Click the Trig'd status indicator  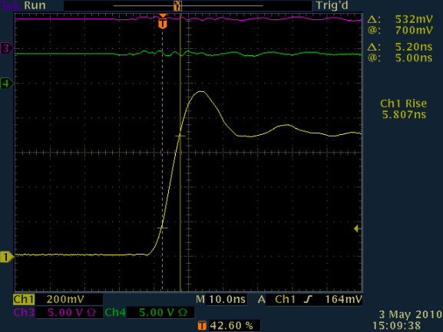[332, 5]
